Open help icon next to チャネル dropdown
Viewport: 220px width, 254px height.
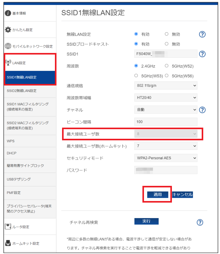click(x=202, y=110)
